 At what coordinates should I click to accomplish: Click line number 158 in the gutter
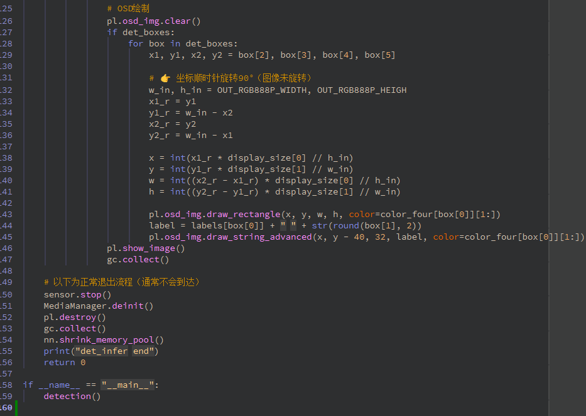6,385
